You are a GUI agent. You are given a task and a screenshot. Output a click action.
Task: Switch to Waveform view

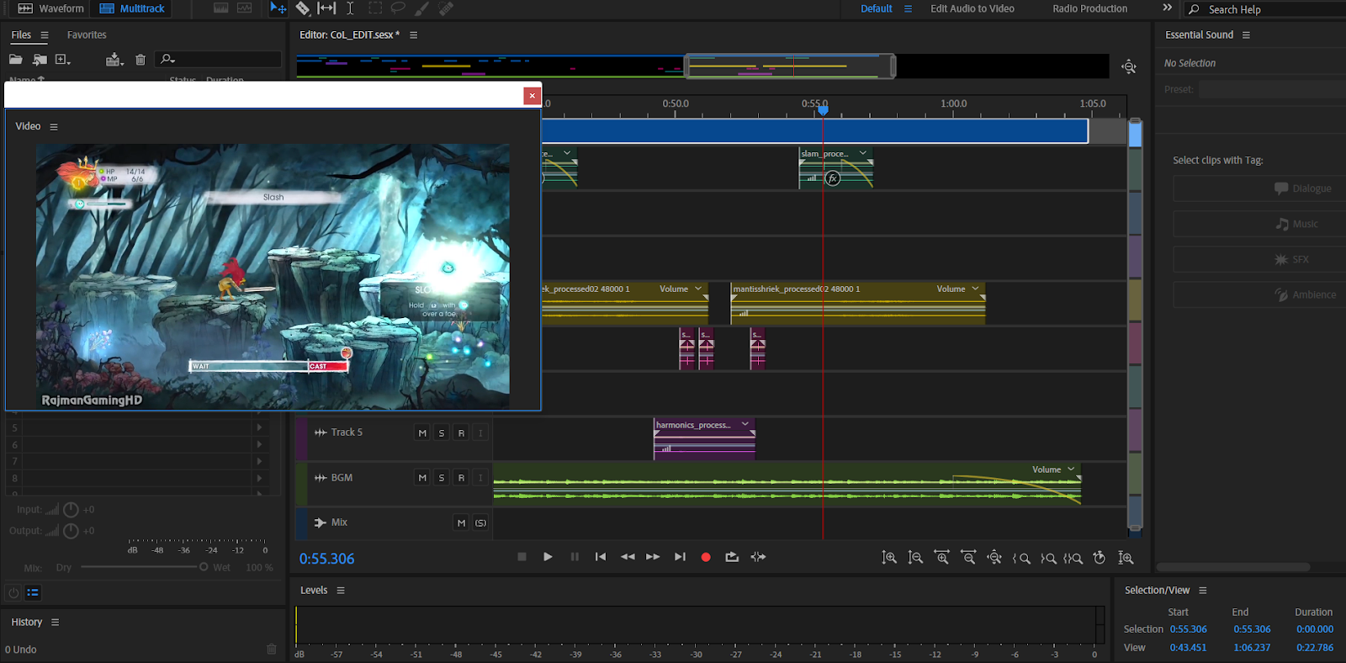coord(51,8)
